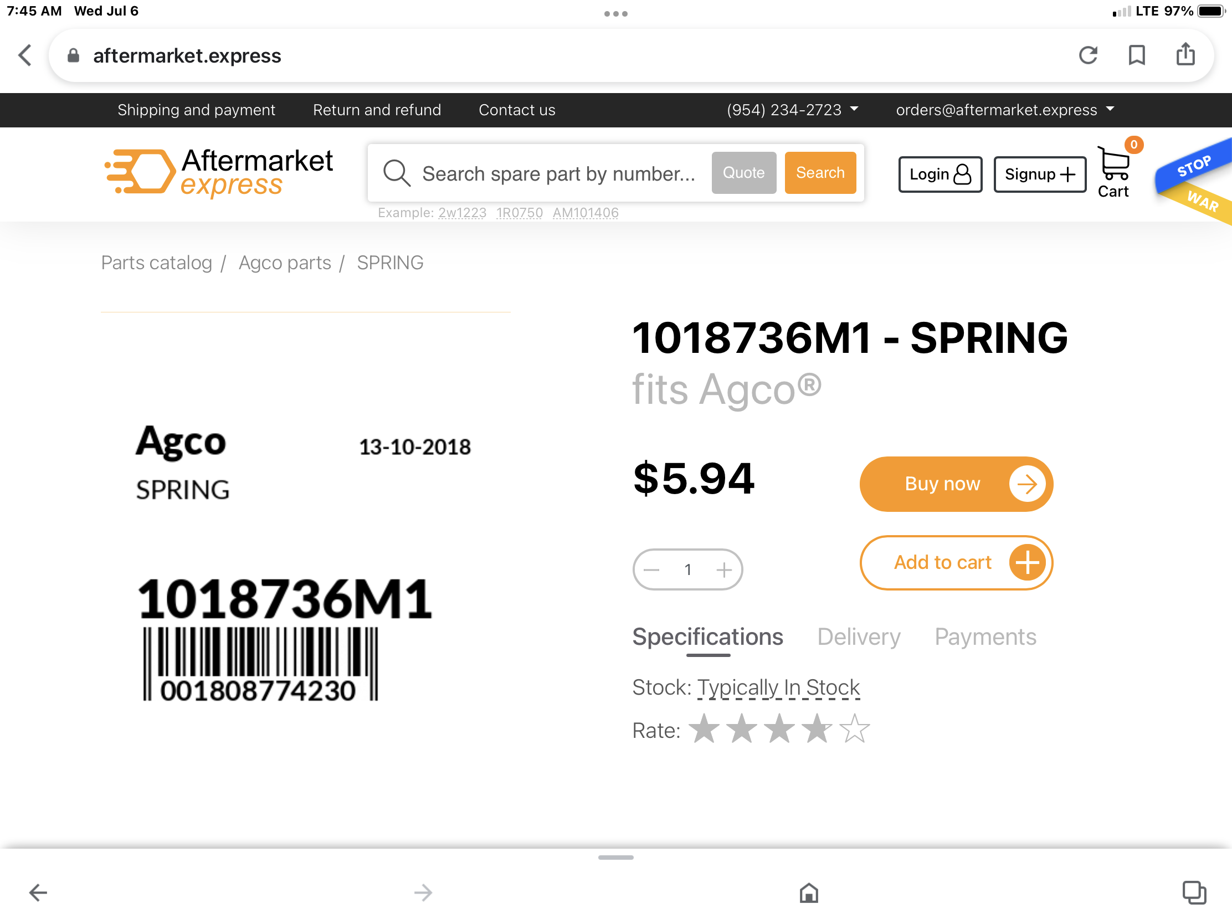Open the tabs overview icon
This screenshot has width=1232, height=924.
(1194, 892)
